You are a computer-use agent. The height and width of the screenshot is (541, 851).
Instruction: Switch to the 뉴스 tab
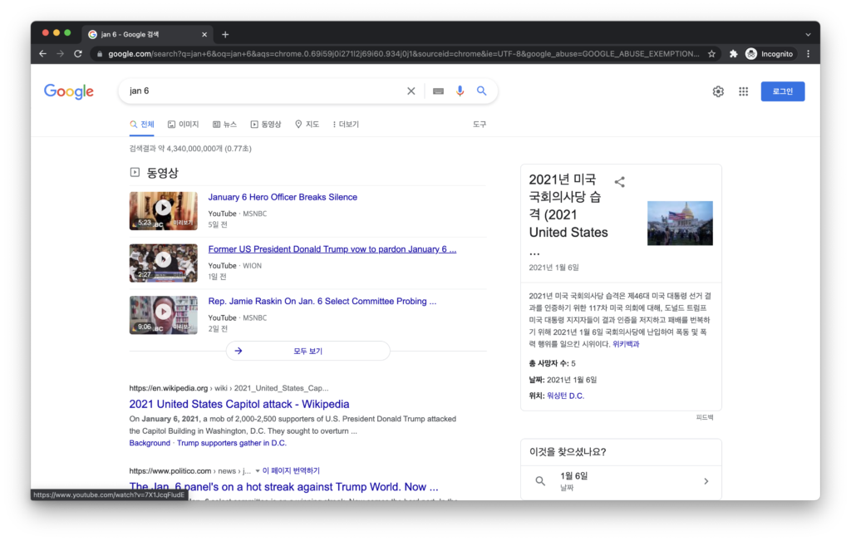(x=224, y=125)
